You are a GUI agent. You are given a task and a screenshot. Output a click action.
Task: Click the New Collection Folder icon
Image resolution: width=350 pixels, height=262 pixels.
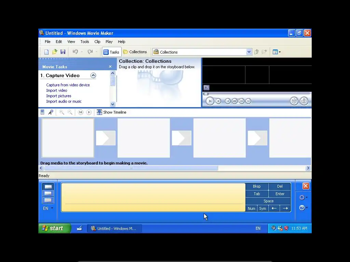(x=264, y=52)
